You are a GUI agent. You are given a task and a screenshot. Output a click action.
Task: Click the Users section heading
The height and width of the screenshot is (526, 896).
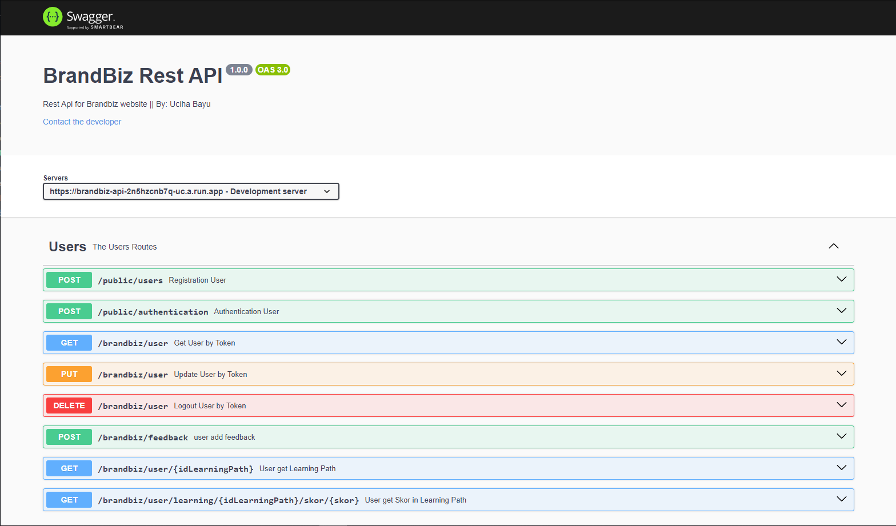(67, 247)
